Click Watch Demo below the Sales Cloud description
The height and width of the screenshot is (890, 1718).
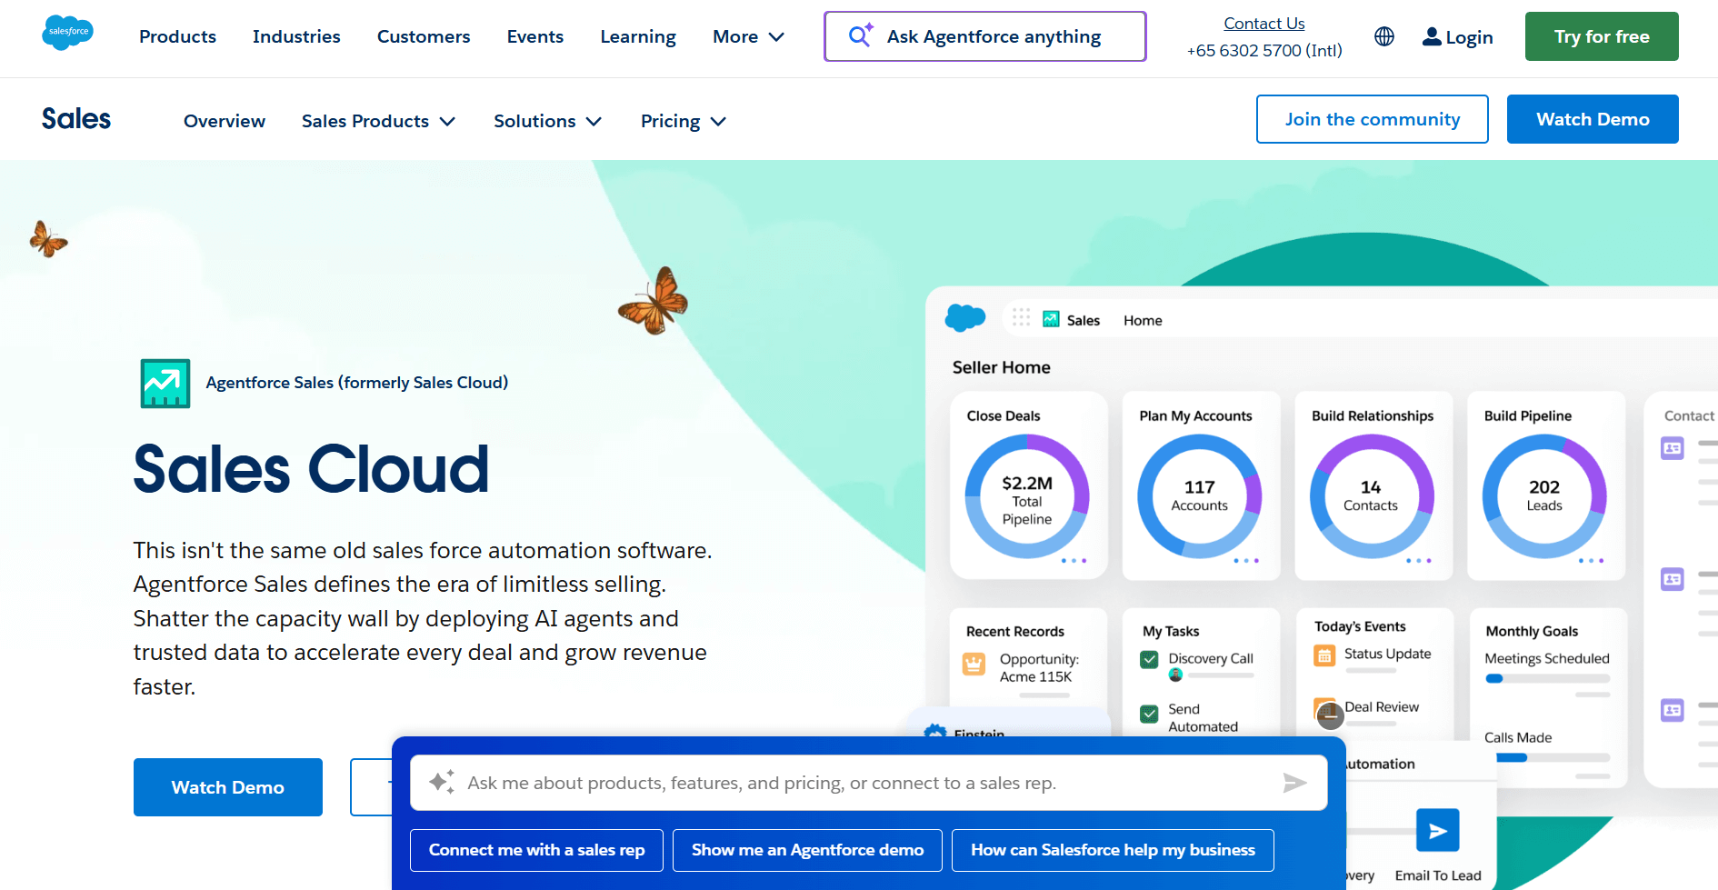coord(228,787)
